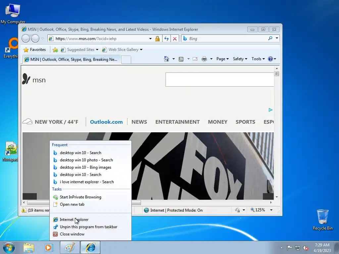
Task: Click the Read mail envelope icon
Action: tap(195, 59)
